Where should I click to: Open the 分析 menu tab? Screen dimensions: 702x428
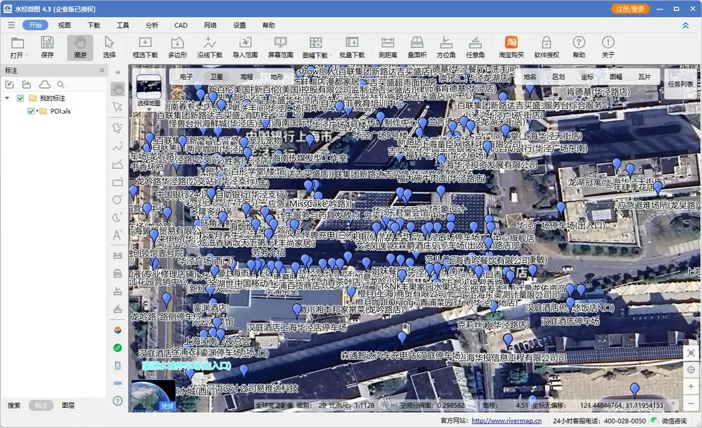coord(151,25)
